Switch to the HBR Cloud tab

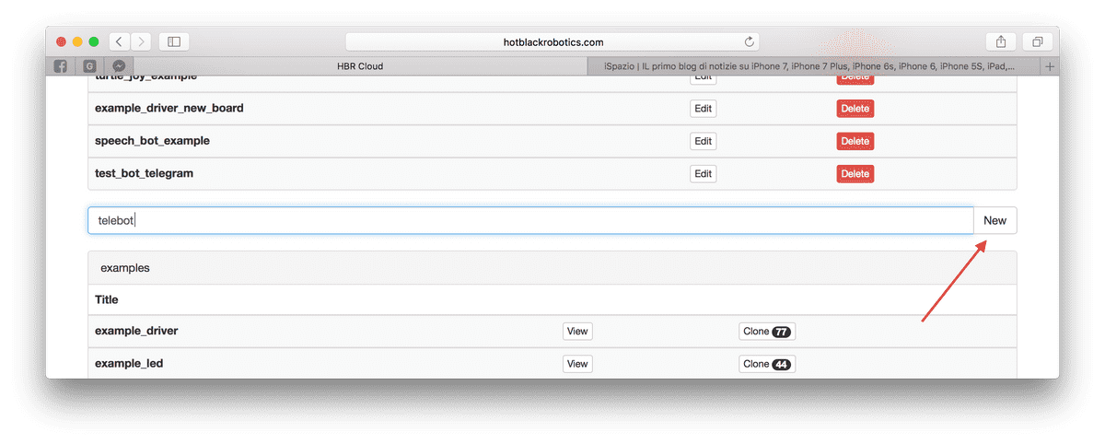tap(360, 66)
